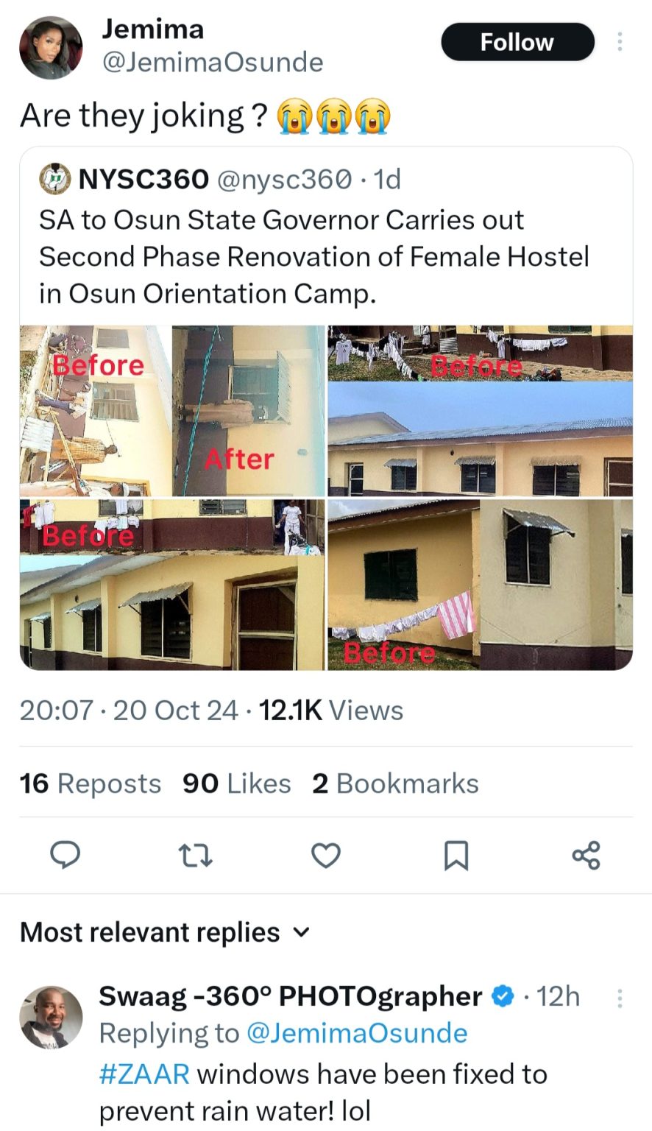The image size is (652, 1131).
Task: Tap Swaag's profile picture
Action: [51, 1017]
